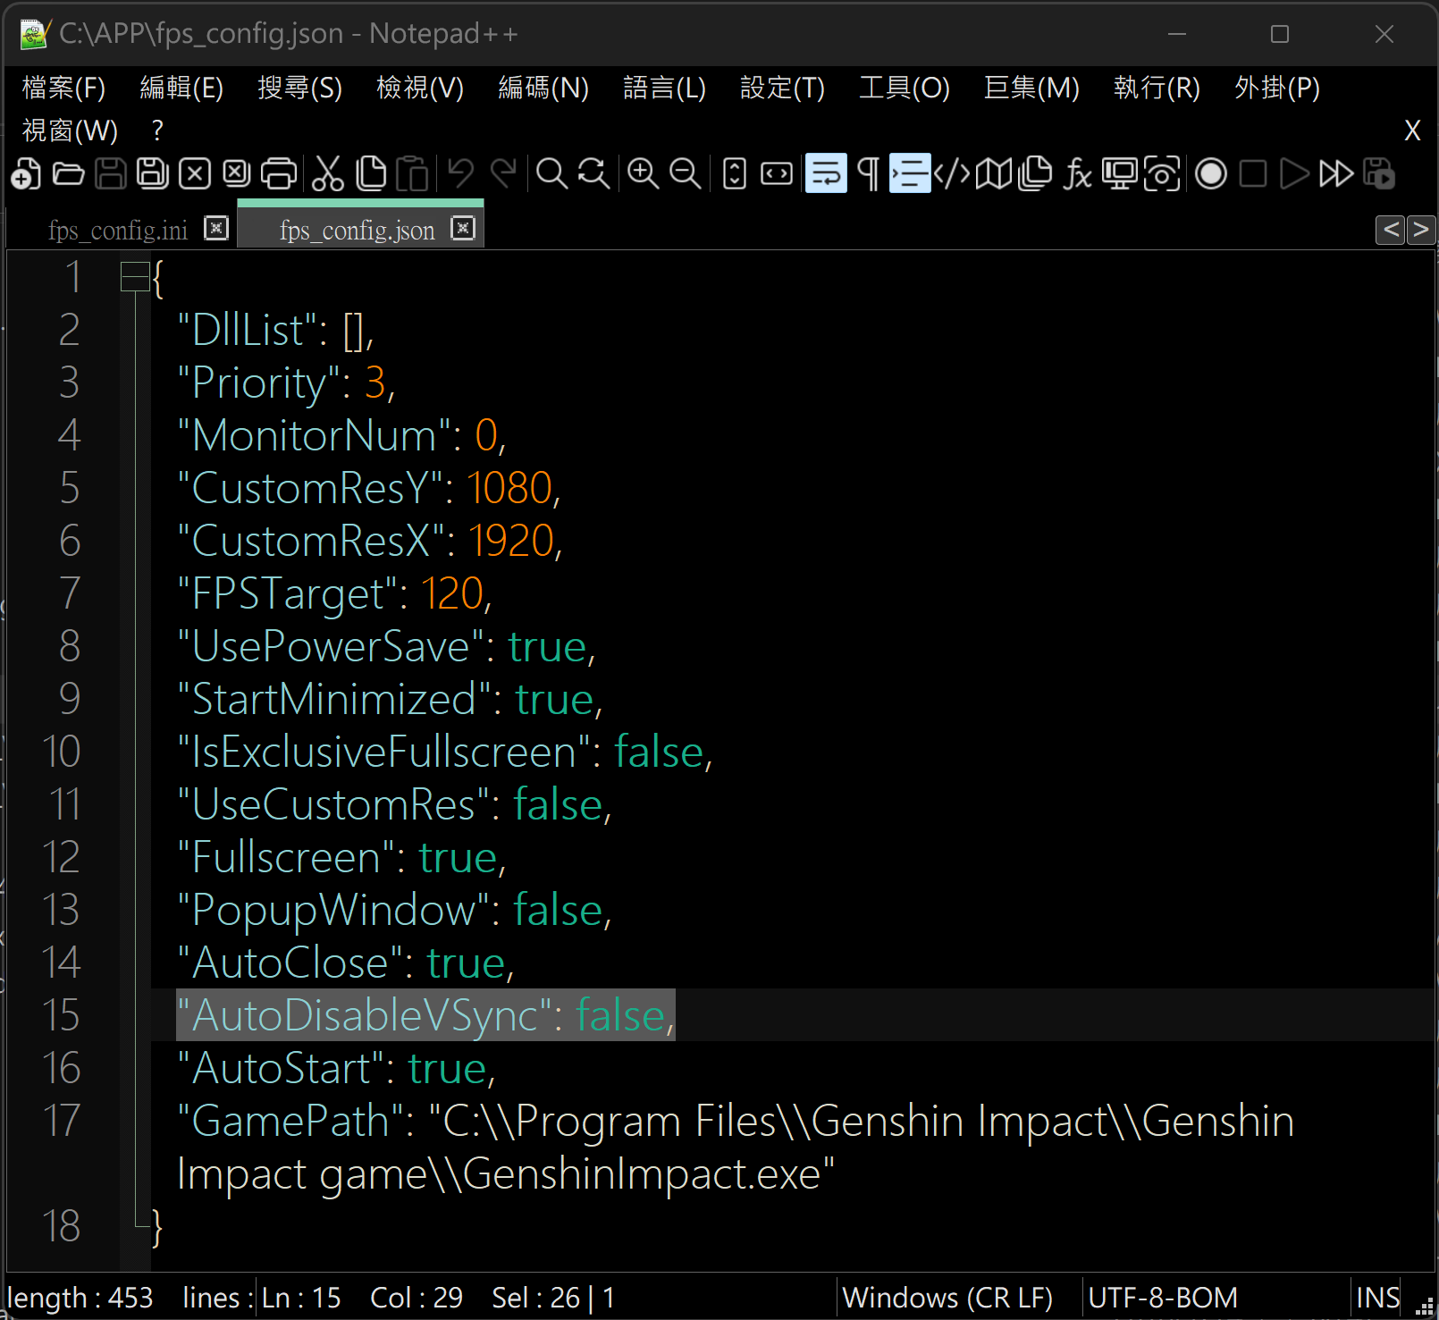This screenshot has width=1439, height=1320.
Task: Click the Save All icon
Action: tap(152, 173)
